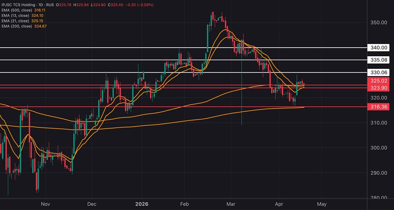
Task: Click the 335.08 horizontal line price label
Action: (378, 60)
